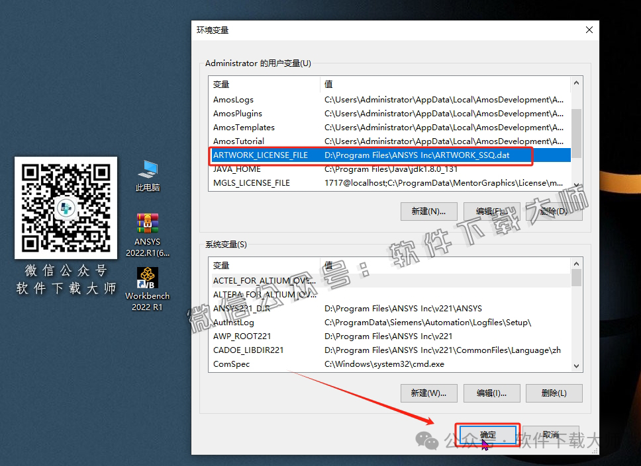The height and width of the screenshot is (466, 641).
Task: Click system variables scrollbar down arrow
Action: (576, 366)
